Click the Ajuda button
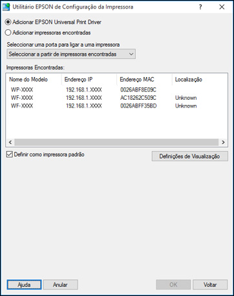 click(24, 284)
